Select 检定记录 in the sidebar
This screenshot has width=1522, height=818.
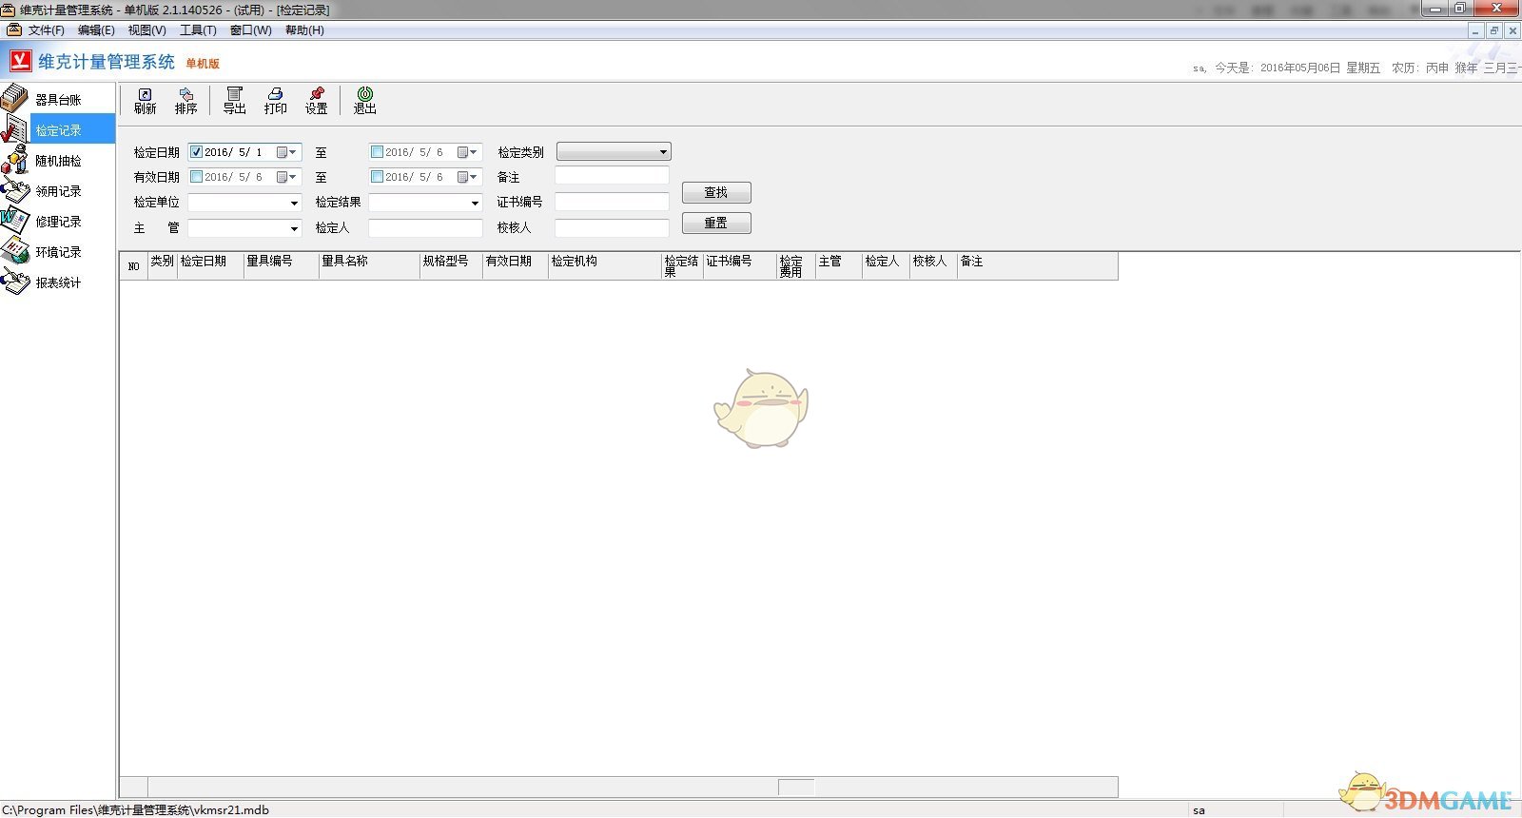[57, 129]
